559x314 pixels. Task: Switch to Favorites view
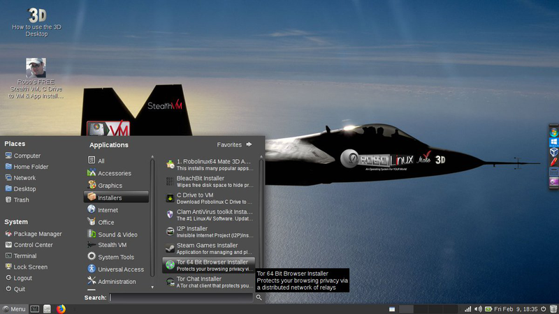234,144
